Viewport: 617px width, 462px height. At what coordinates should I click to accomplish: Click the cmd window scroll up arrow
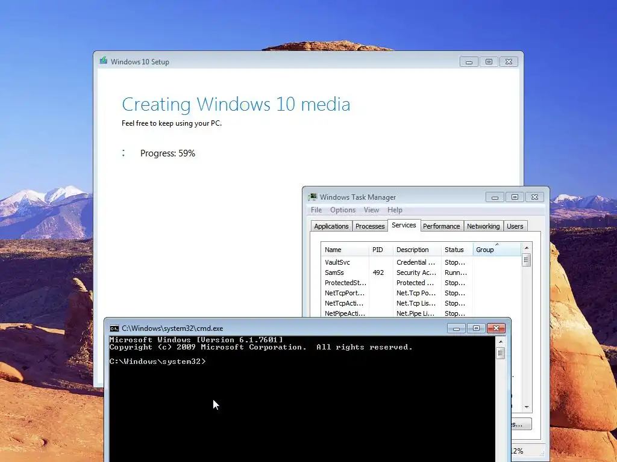pyautogui.click(x=501, y=342)
